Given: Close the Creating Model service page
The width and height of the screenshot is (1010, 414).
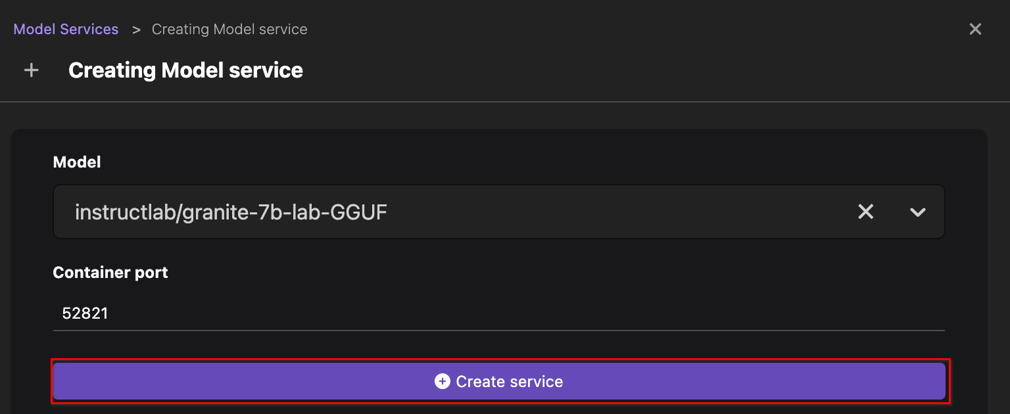Looking at the screenshot, I should pos(975,30).
